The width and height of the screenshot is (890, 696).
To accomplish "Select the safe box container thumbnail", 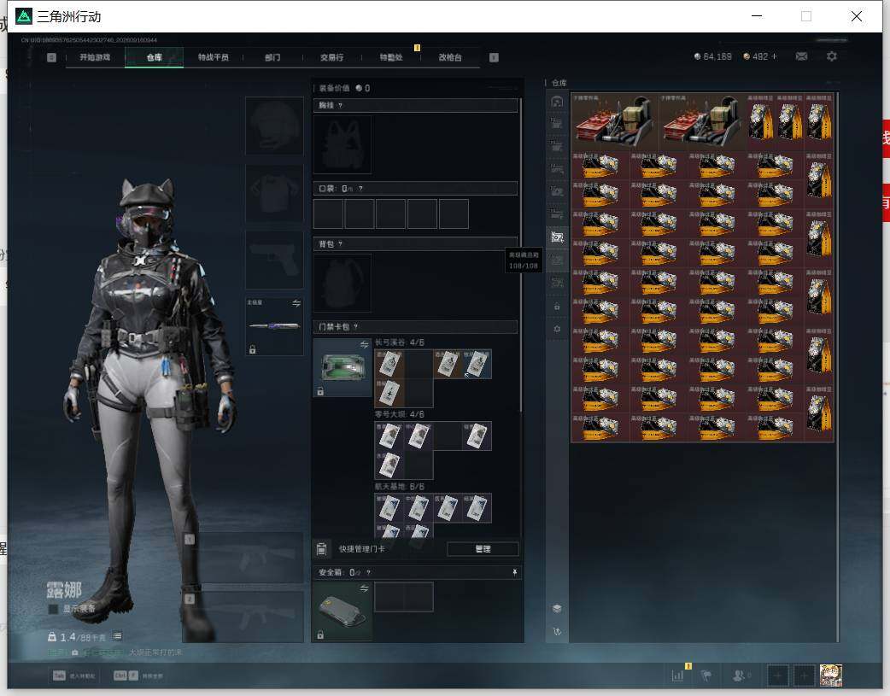I will [x=343, y=611].
